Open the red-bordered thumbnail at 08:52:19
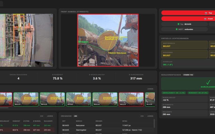Image resolution: width=215 pixels, height=134 pixels. pos(131,99)
